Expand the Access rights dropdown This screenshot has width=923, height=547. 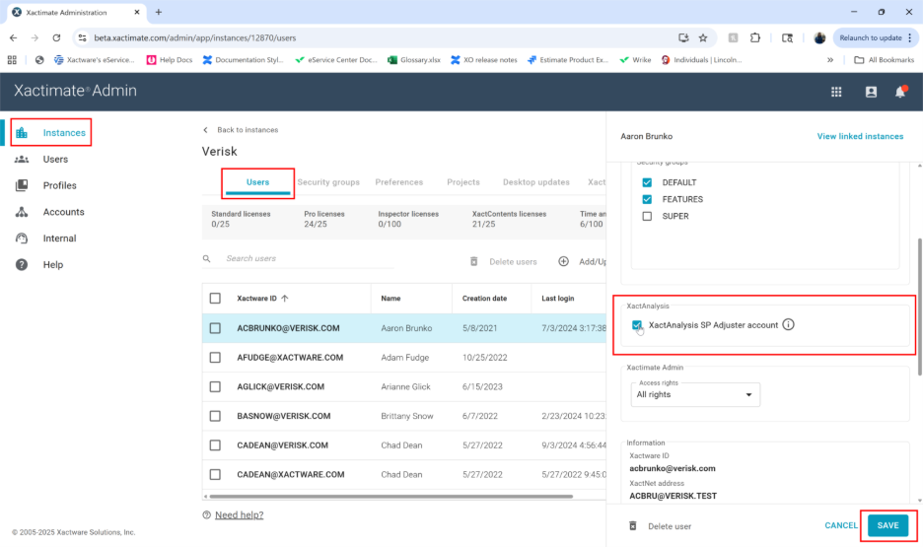[x=695, y=394]
